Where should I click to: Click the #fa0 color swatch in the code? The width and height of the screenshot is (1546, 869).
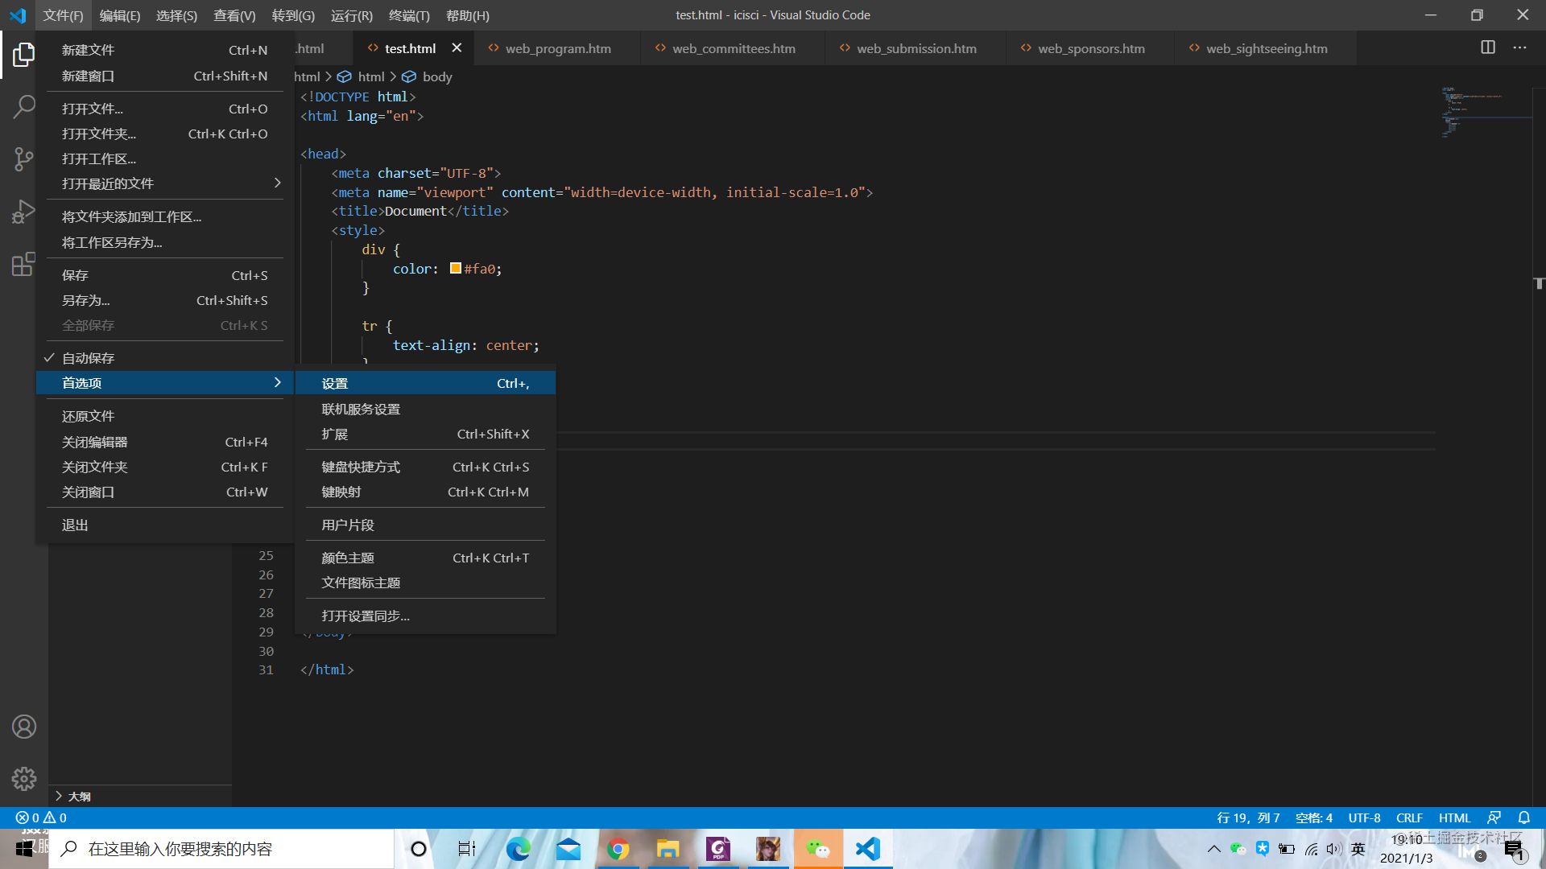[x=455, y=268]
